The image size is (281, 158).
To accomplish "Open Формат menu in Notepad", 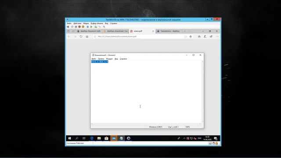I will click(109, 59).
